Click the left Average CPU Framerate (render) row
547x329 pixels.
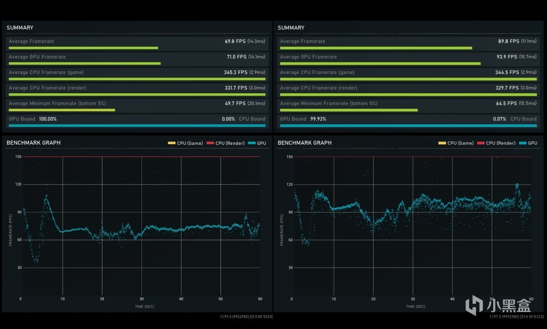click(137, 90)
